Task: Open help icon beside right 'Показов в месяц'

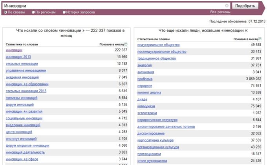Action: 260,39
